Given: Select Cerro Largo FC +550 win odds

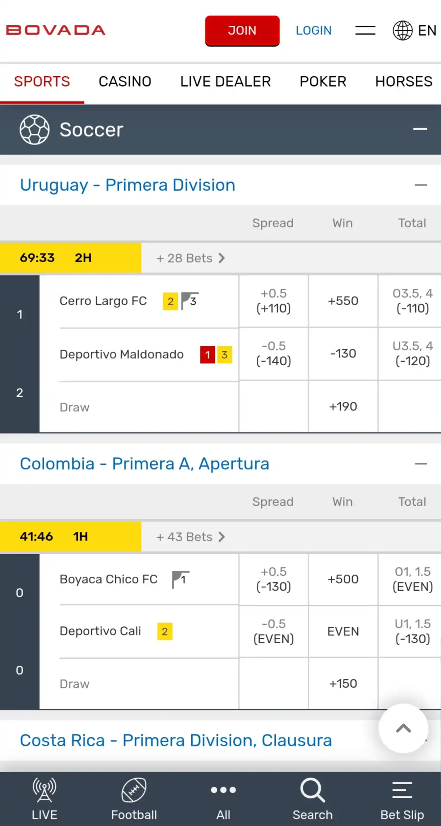Looking at the screenshot, I should [343, 301].
